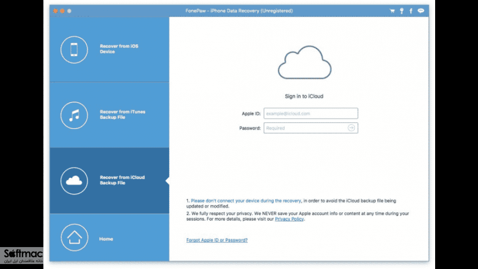
Task: Open the register key icon
Action: 402,11
